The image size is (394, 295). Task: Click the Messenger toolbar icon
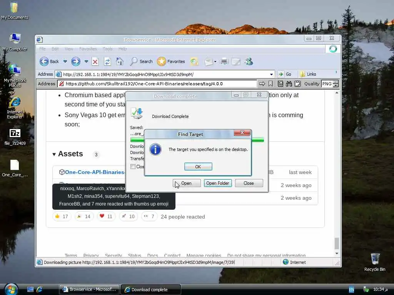pyautogui.click(x=249, y=61)
